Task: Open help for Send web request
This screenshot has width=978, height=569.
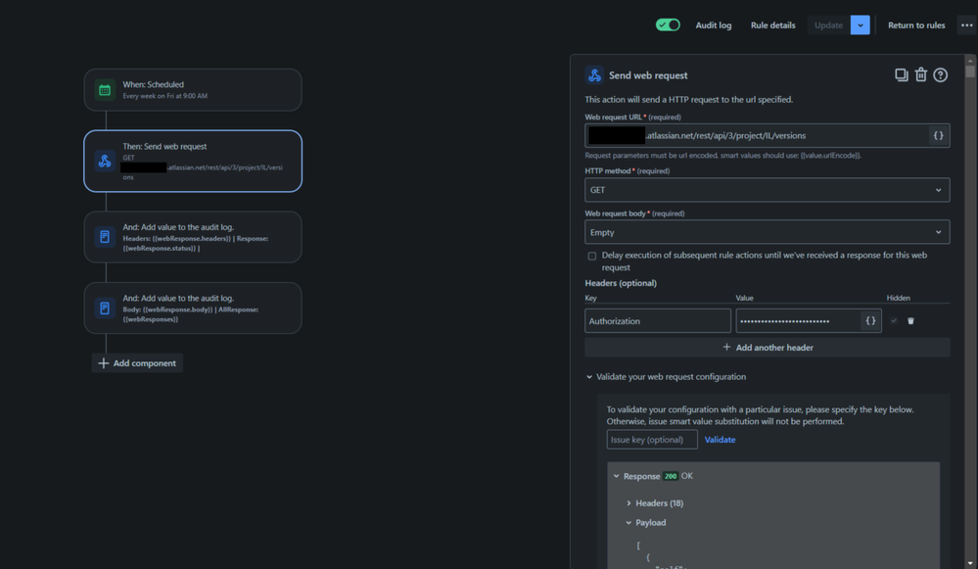Action: (x=941, y=74)
